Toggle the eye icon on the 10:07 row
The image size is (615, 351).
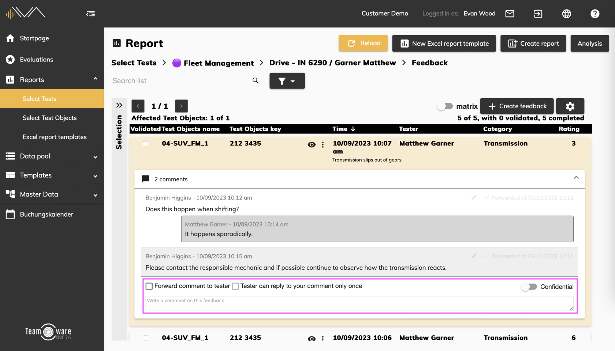(x=312, y=145)
